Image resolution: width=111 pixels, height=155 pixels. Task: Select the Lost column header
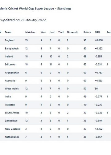pos(52,32)
